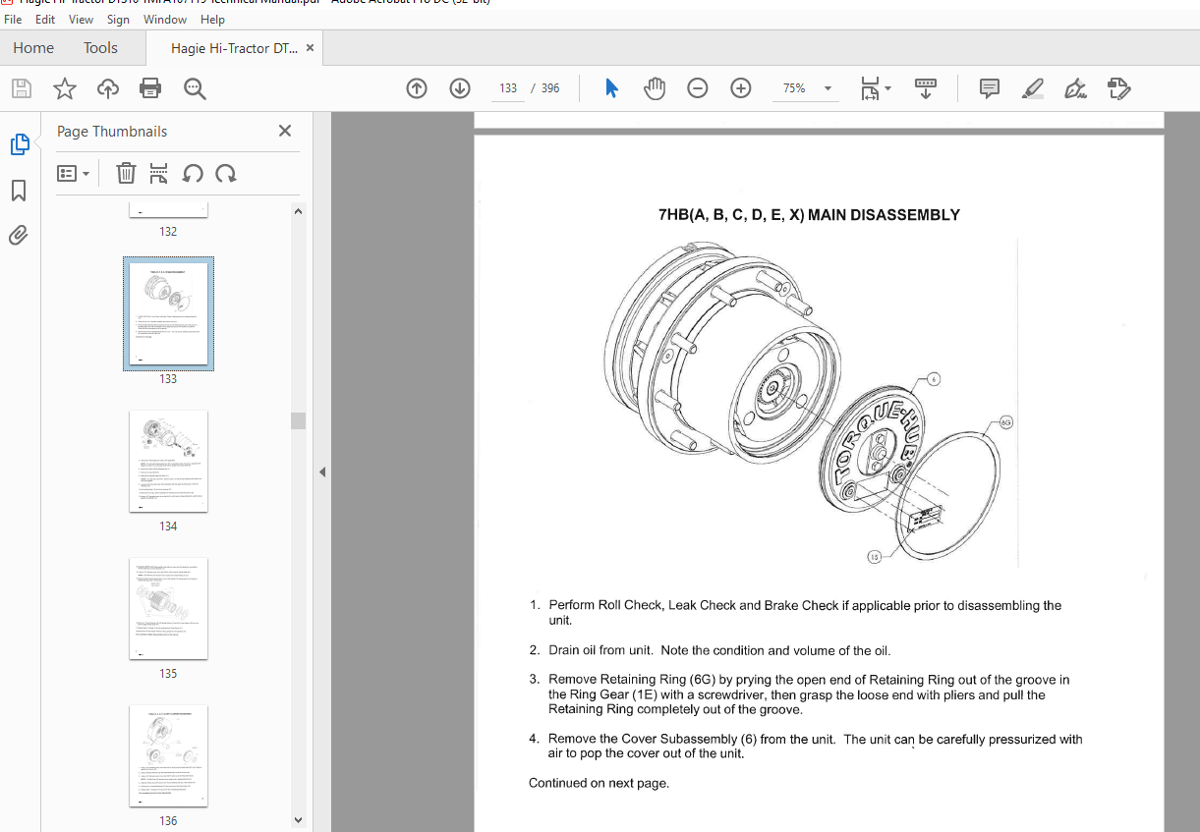The width and height of the screenshot is (1200, 832).
Task: Click the page number field 133
Action: coord(508,88)
